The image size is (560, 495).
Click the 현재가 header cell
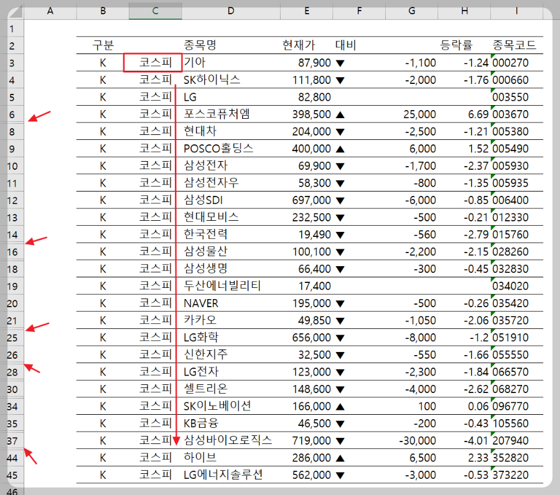[x=306, y=45]
